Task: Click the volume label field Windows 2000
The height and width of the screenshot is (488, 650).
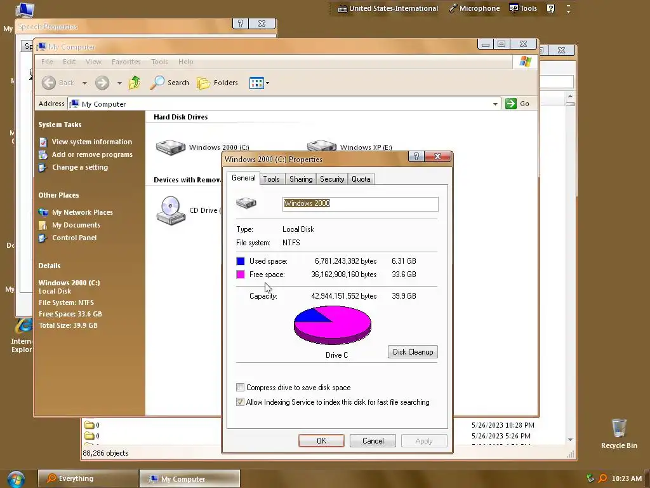Action: click(x=361, y=204)
